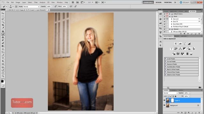
Task: Open the Character panel from dock
Action: (160, 41)
